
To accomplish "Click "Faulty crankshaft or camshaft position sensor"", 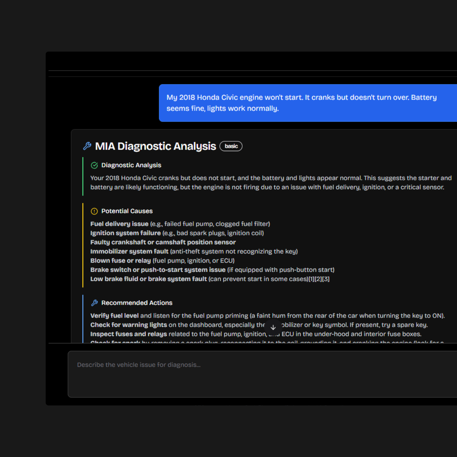I will point(163,242).
